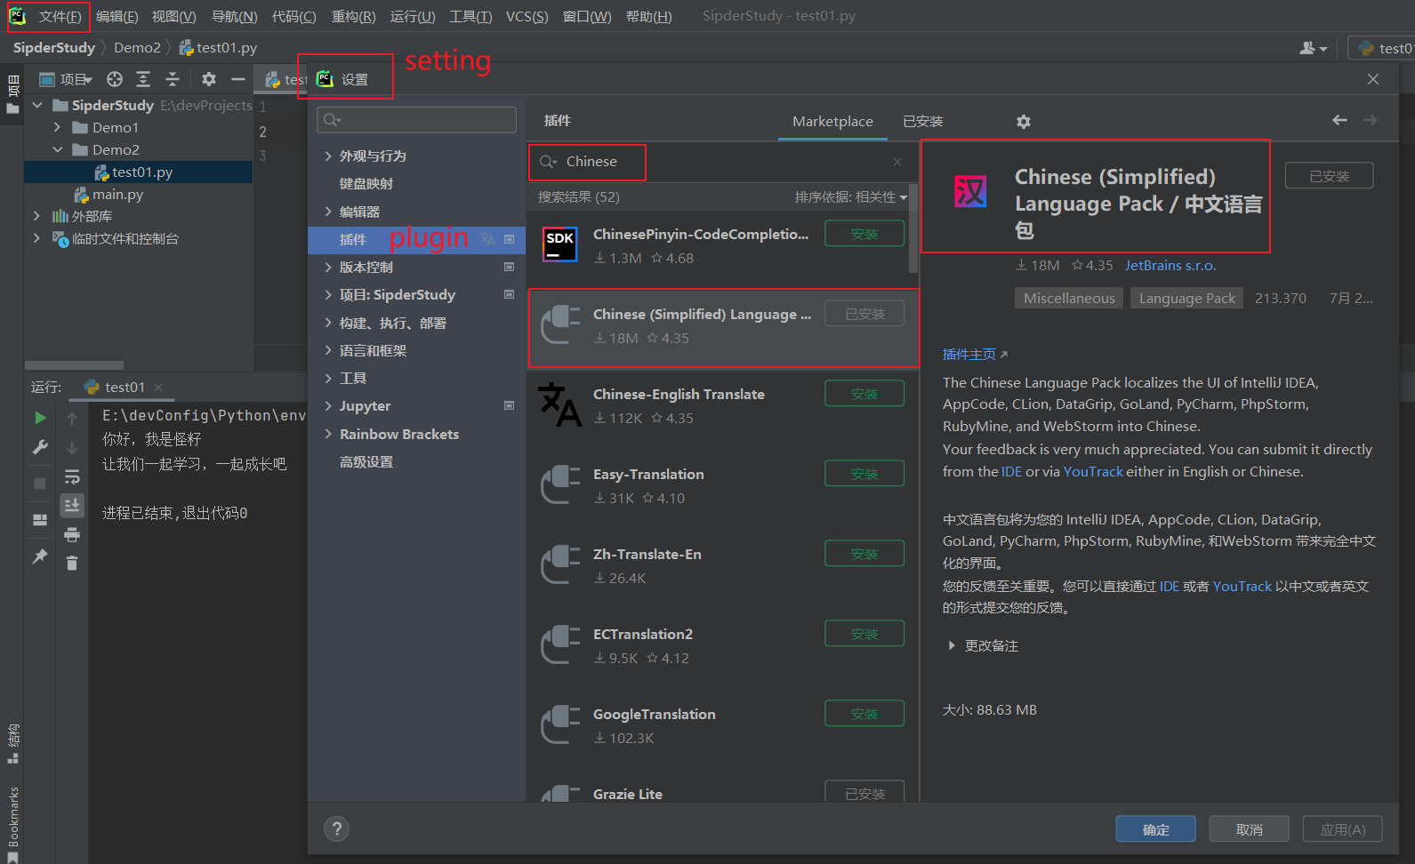Switch to the Marketplace tab

tap(832, 122)
